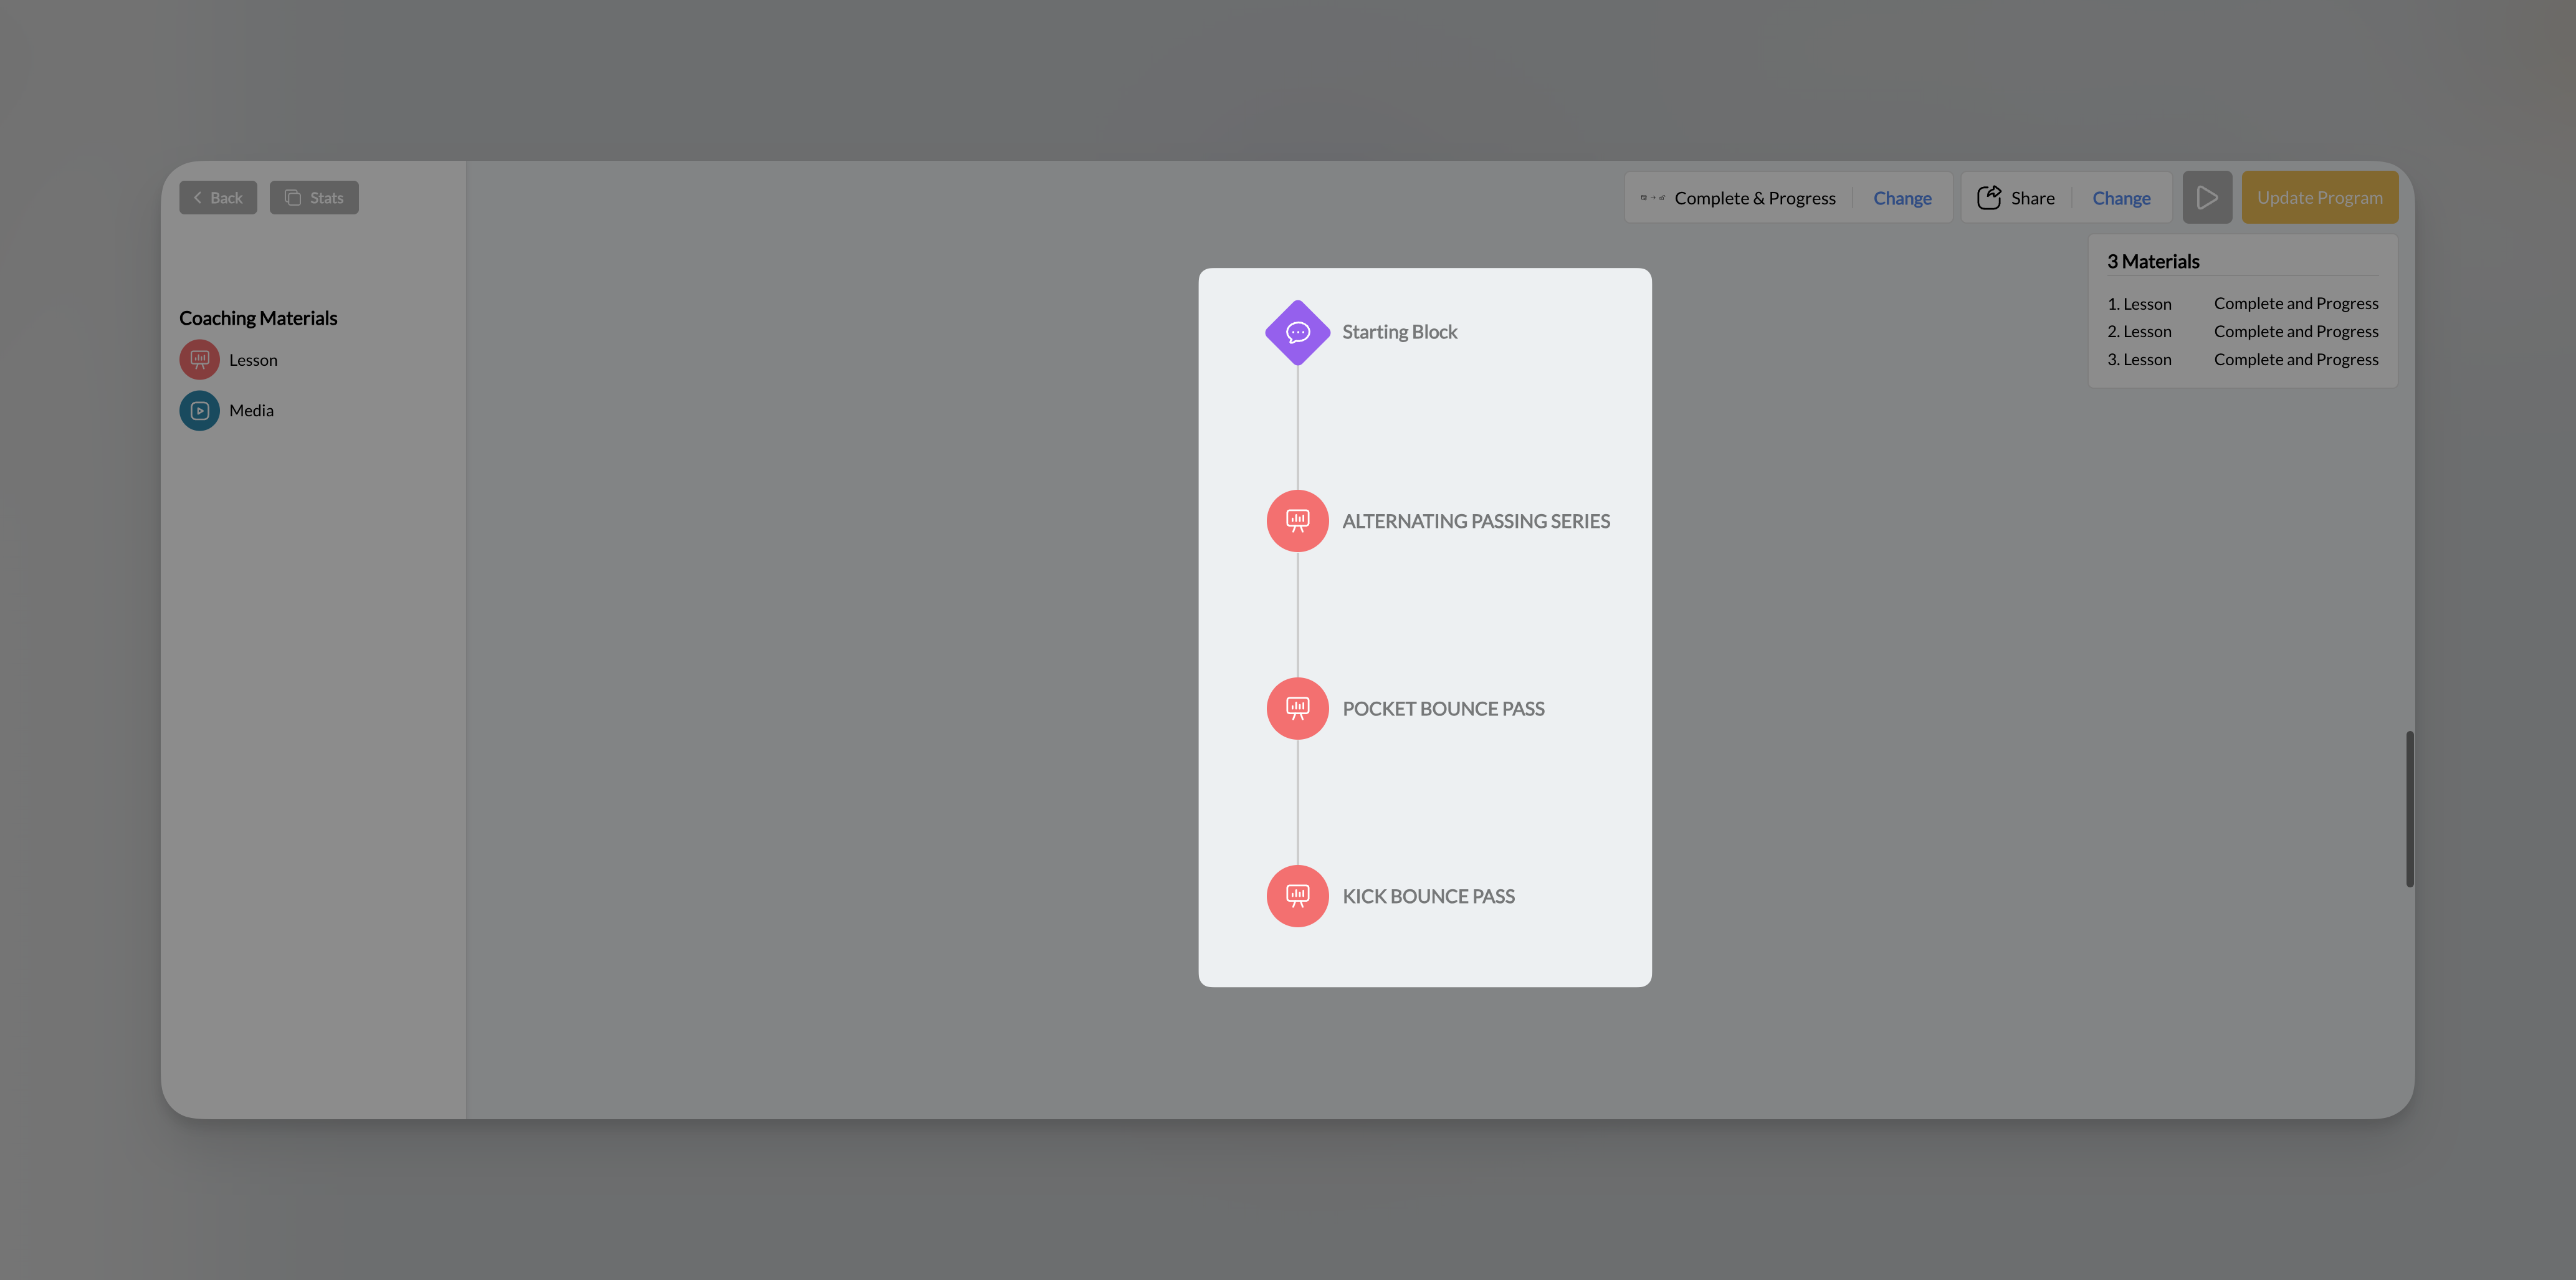Image resolution: width=2576 pixels, height=1280 pixels.
Task: Click the back chevron arrow
Action: 198,197
